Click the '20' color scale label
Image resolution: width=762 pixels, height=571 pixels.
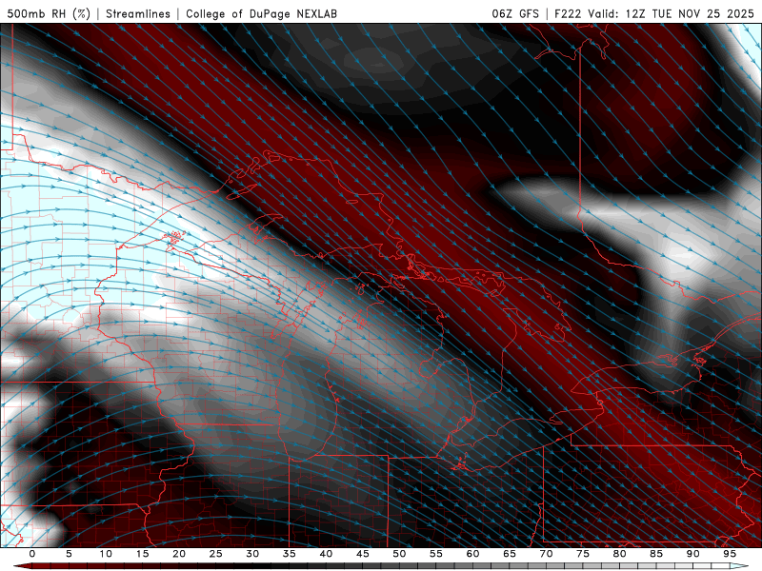click(x=179, y=554)
